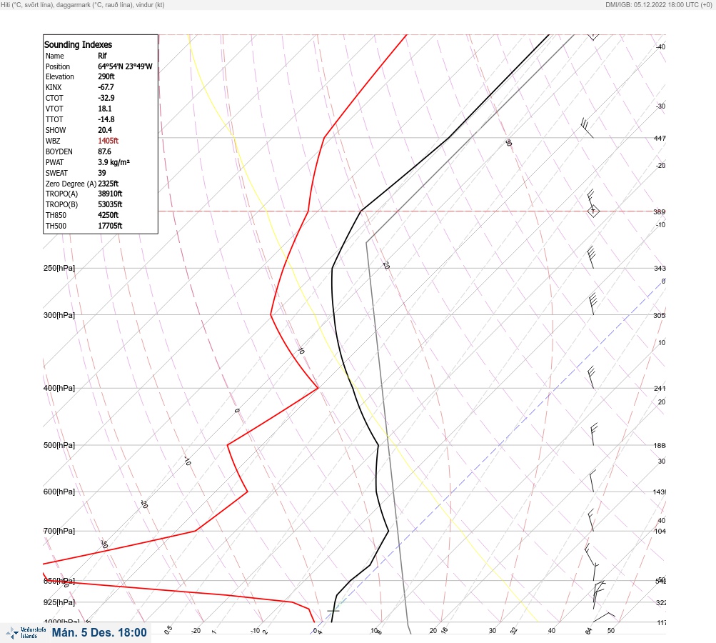Click the BOYDEN value 87.6

click(x=104, y=151)
